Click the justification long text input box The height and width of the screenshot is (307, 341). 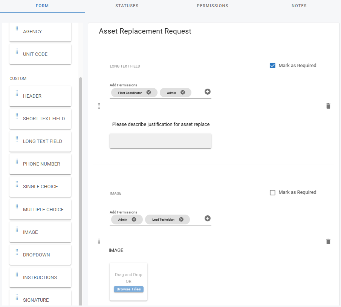(x=161, y=141)
